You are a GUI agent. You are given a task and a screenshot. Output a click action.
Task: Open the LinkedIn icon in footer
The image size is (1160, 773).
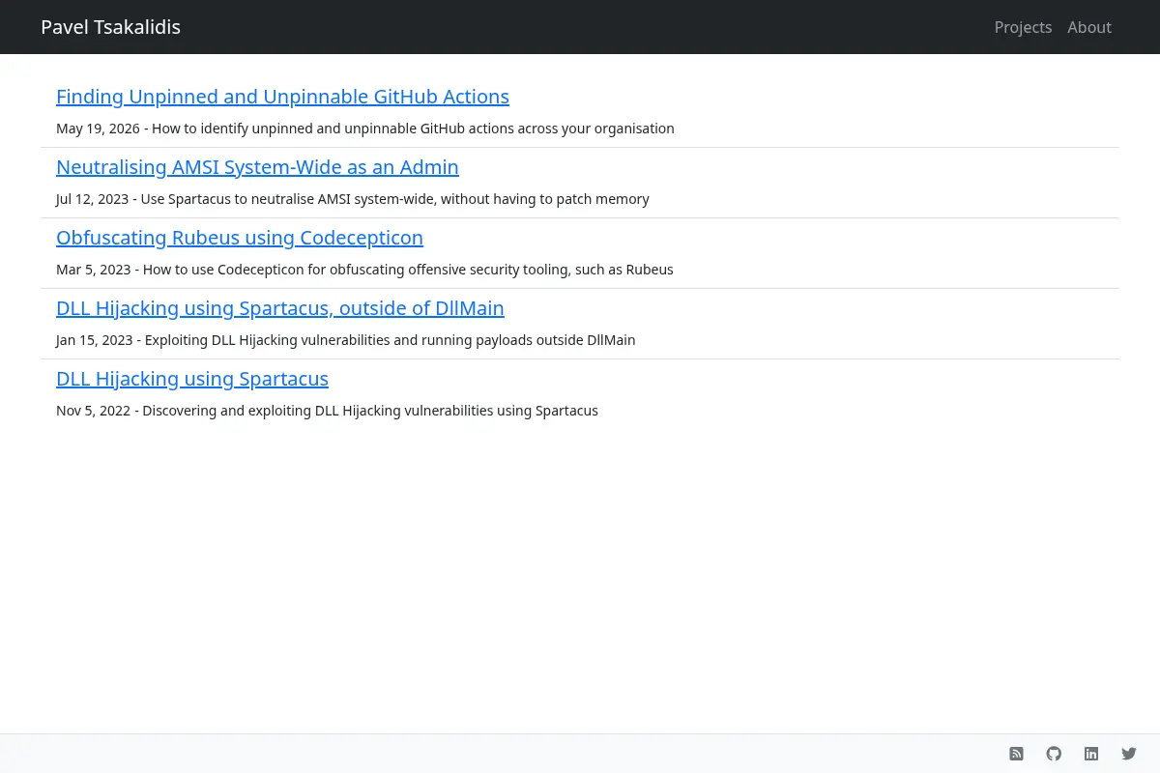(1091, 754)
